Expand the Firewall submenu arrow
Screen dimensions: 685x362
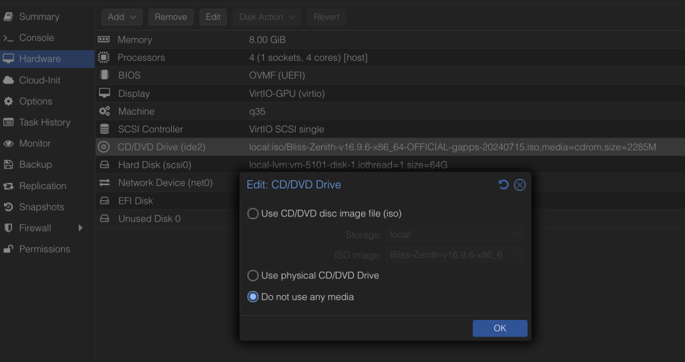(x=80, y=228)
